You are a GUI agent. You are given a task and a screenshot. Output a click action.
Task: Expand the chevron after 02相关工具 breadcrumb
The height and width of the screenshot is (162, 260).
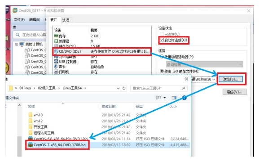(x=59, y=88)
